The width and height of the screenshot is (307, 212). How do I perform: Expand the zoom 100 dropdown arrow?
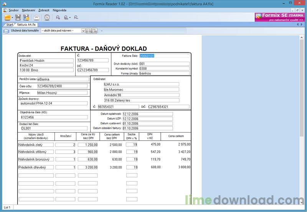(x=70, y=18)
